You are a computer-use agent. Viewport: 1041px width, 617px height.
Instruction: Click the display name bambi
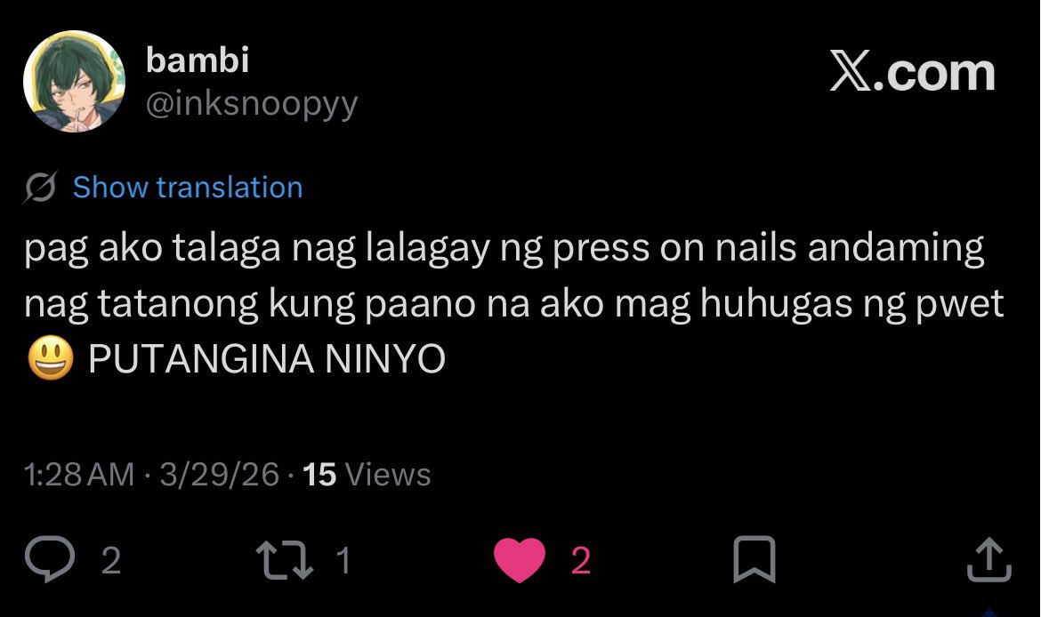pos(198,60)
